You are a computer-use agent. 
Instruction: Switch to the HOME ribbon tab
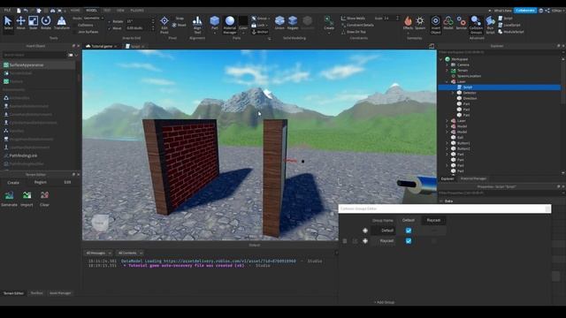74,11
